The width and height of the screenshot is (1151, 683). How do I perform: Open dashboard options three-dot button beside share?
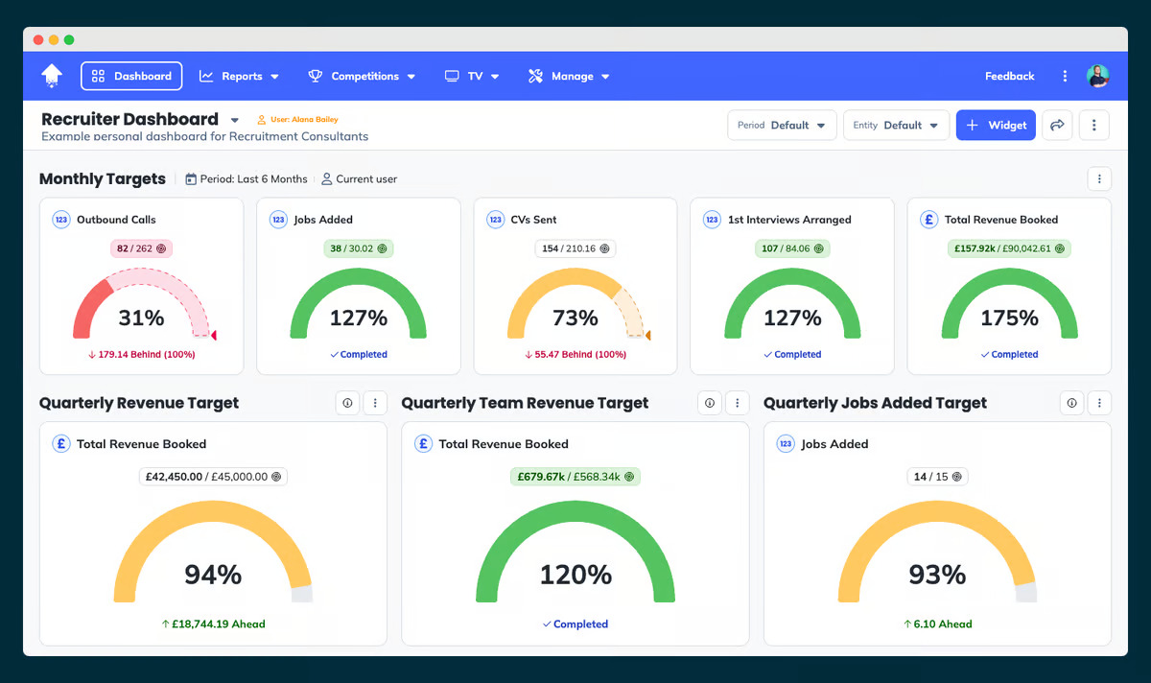tap(1094, 125)
